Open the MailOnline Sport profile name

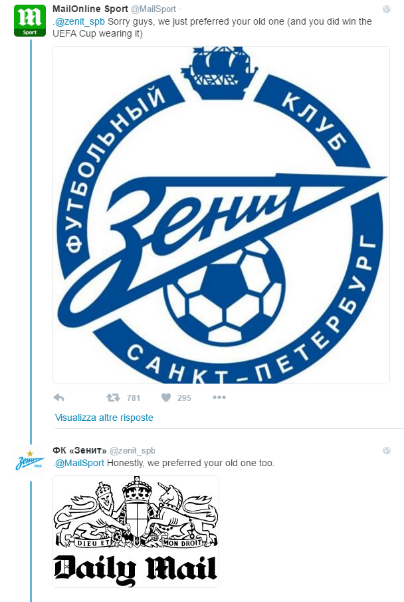point(90,9)
